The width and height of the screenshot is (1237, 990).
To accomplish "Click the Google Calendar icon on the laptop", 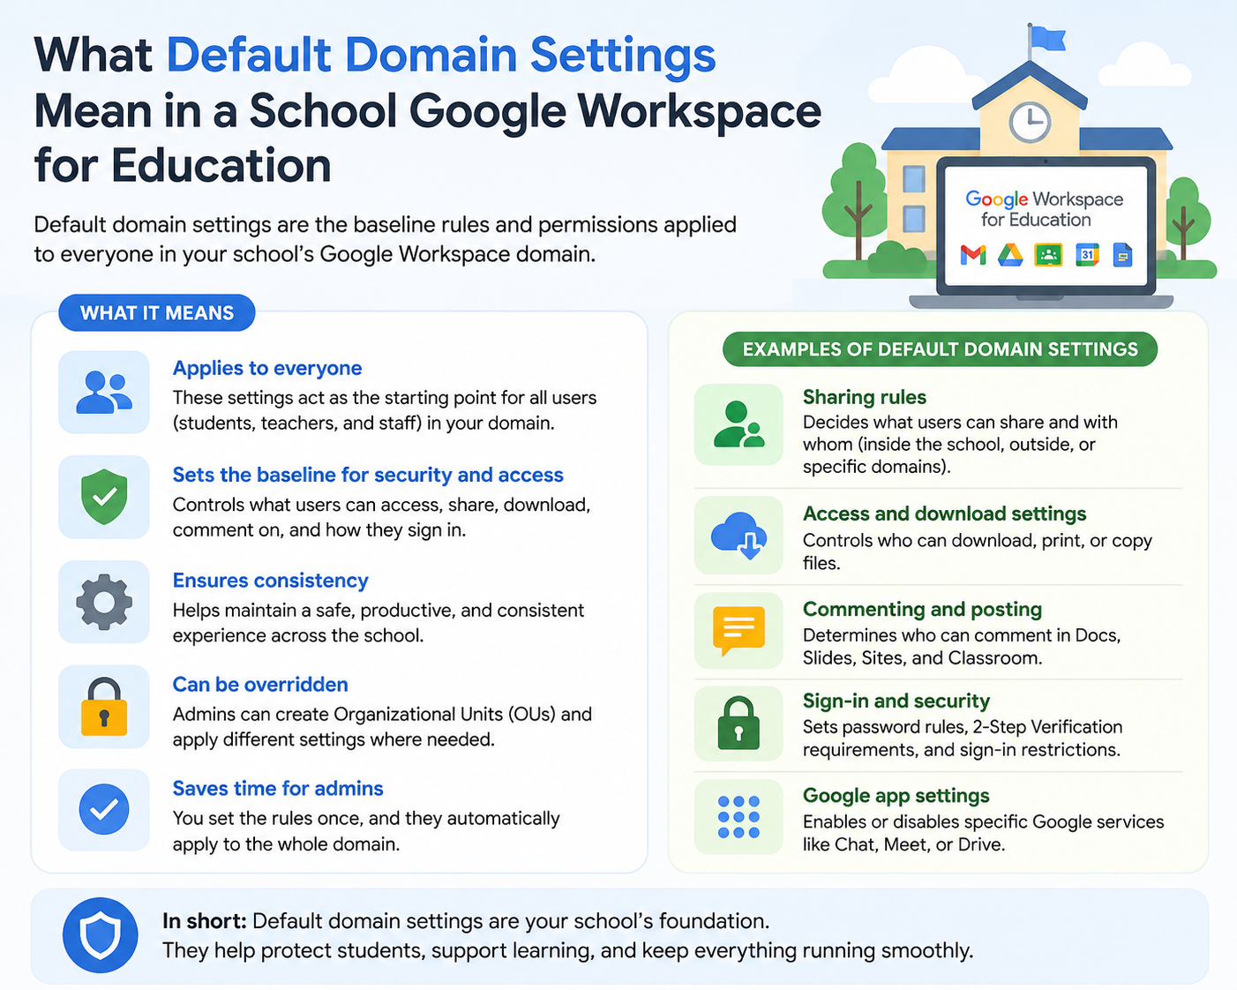I will [x=1087, y=255].
